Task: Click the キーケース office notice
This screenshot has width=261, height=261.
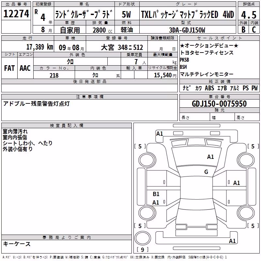Action: click(17, 244)
